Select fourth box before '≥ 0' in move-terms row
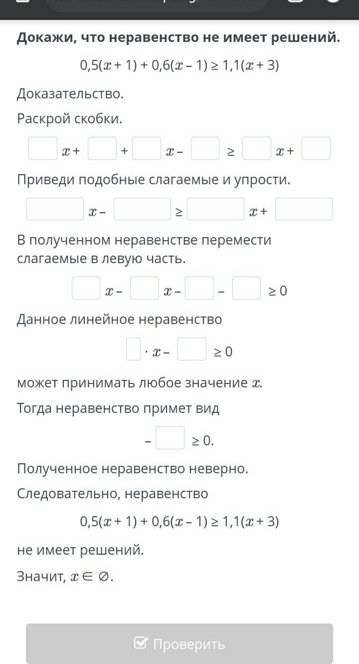Screen dimensions: 359x664 click(247, 288)
